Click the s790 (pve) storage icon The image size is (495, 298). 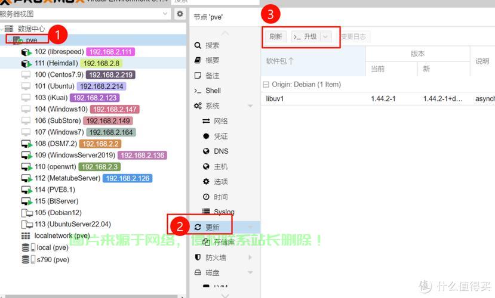[x=26, y=260]
